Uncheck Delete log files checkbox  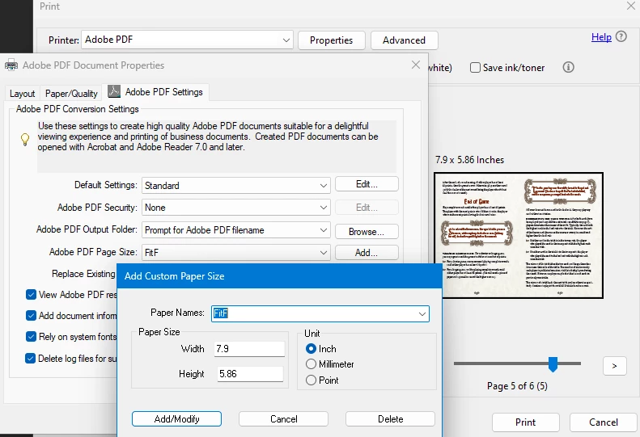(30, 359)
